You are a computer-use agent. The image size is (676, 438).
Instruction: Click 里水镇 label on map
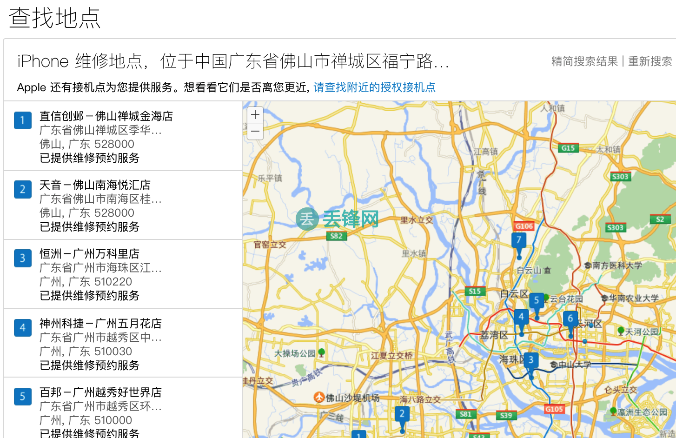click(x=414, y=253)
